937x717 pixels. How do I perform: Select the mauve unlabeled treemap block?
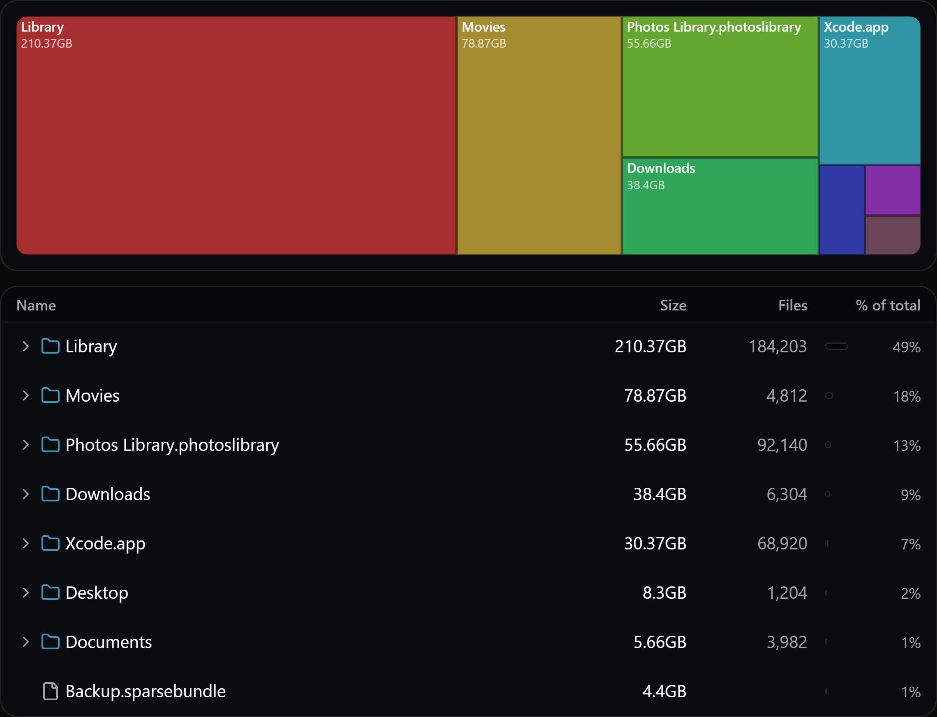pos(893,236)
